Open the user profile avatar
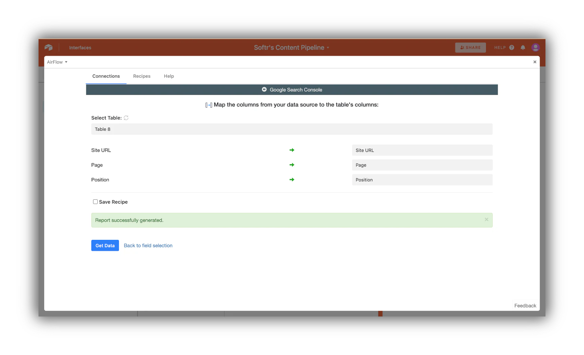Viewport: 584px width, 355px height. 535,48
